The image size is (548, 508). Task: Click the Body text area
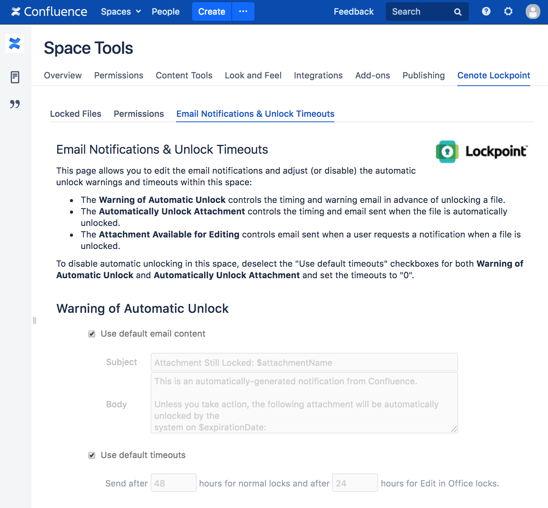(304, 403)
